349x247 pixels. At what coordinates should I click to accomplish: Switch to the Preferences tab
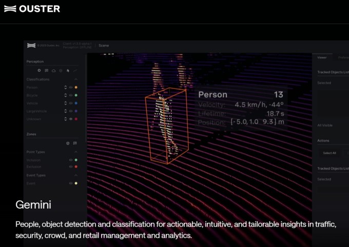[x=343, y=57]
